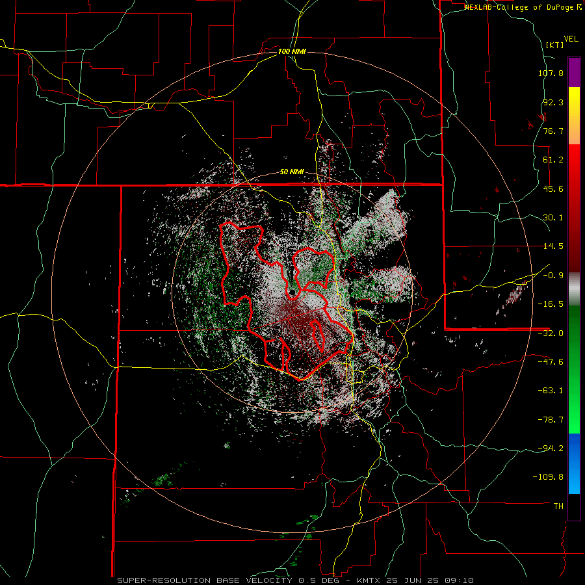The image size is (585, 585).
Task: Click the [KT] units label
Action: pyautogui.click(x=555, y=45)
